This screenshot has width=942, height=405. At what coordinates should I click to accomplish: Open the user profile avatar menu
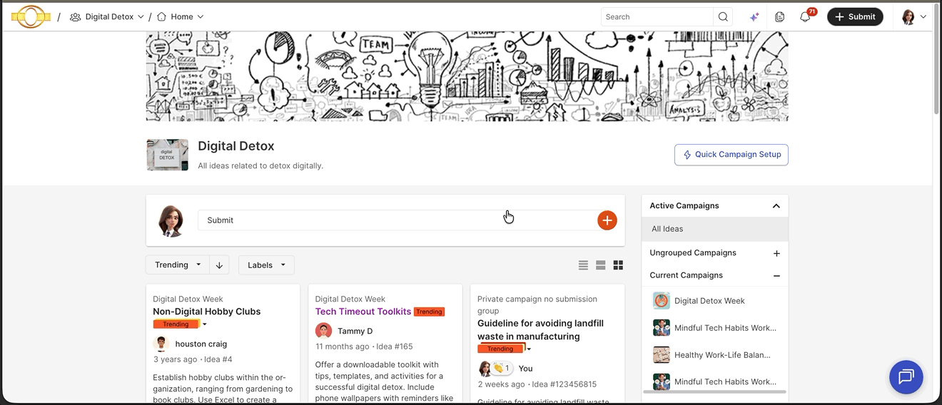point(914,17)
